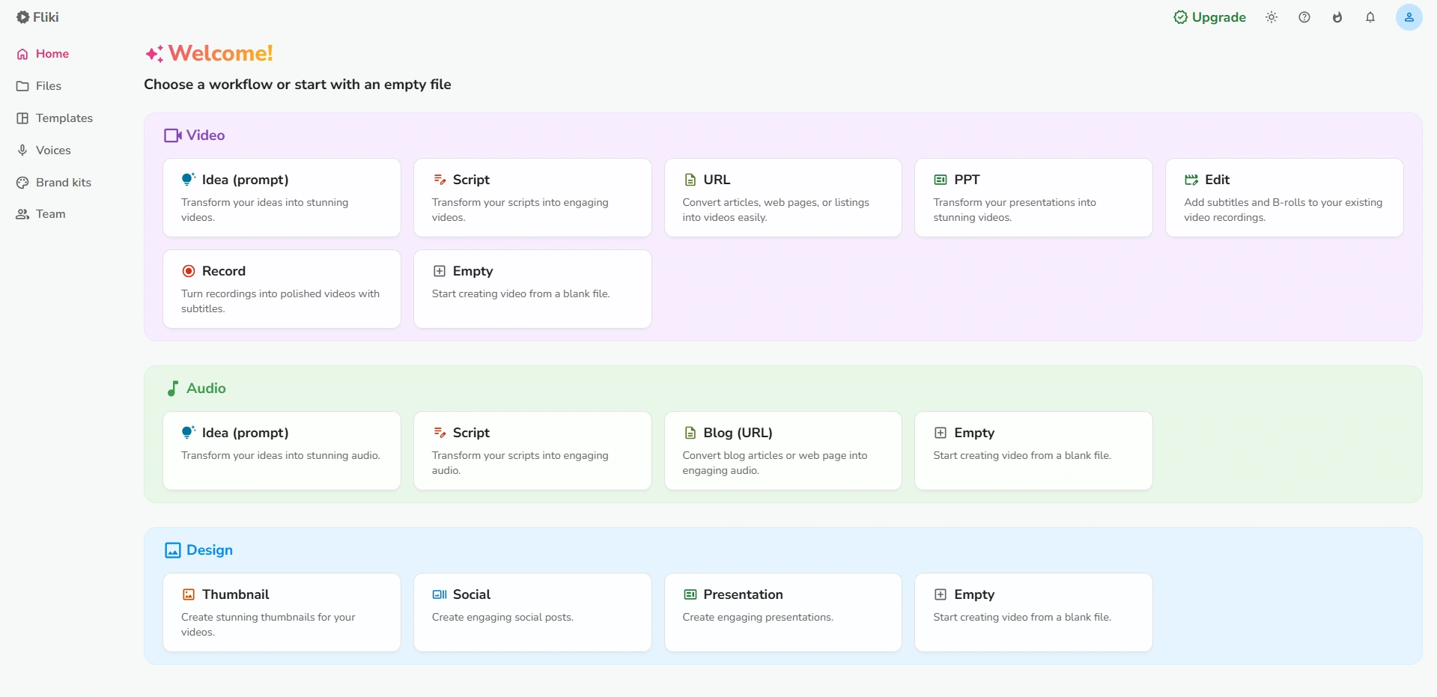Viewport: 1437px width, 697px height.
Task: Click the Edit clapperboard icon
Action: pos(1191,180)
